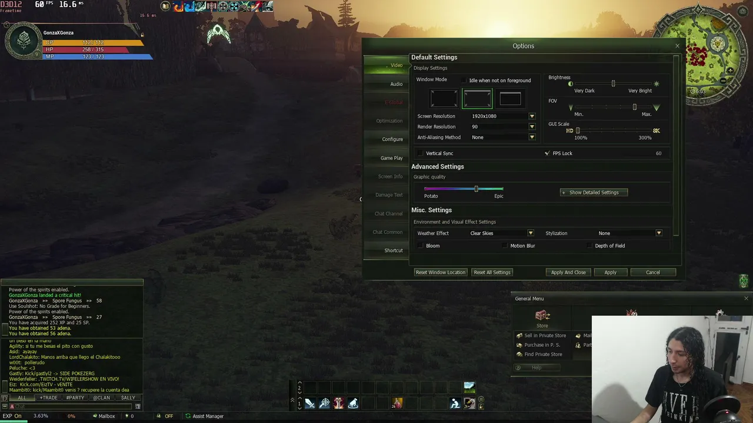Toggle Idle when not on foreground
753x423 pixels.
tap(464, 80)
